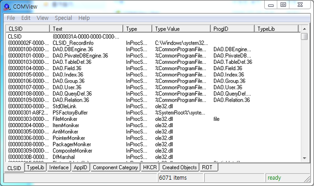Switch to the Created Objects tab

click(179, 167)
